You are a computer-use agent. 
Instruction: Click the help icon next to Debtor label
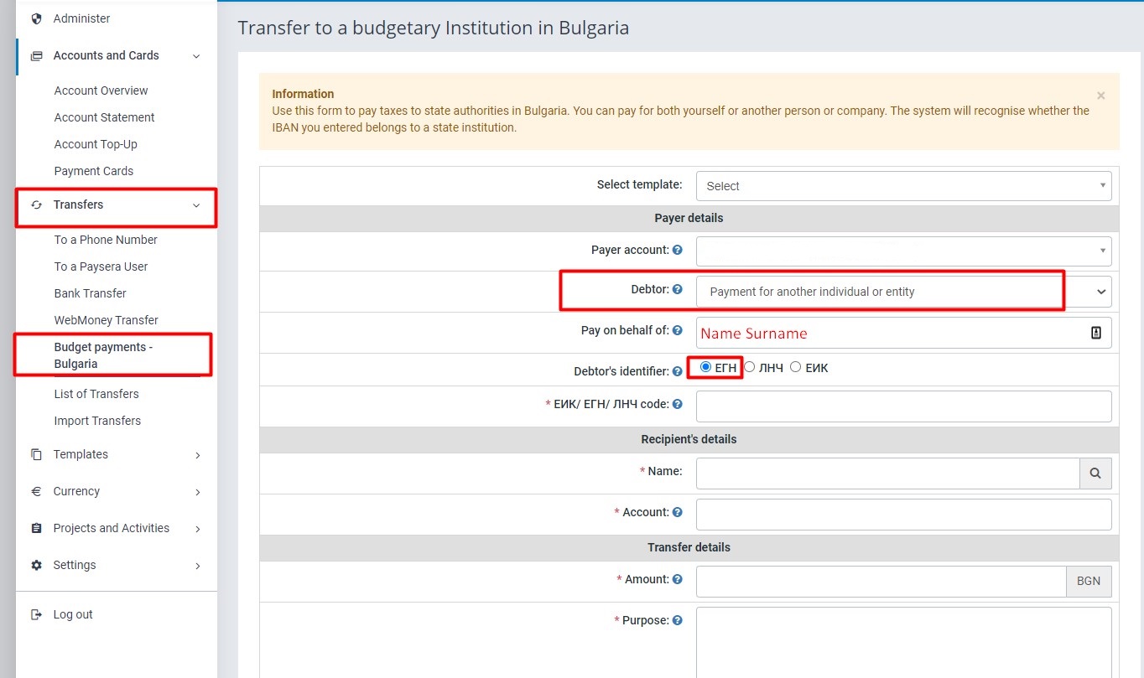[x=678, y=289]
